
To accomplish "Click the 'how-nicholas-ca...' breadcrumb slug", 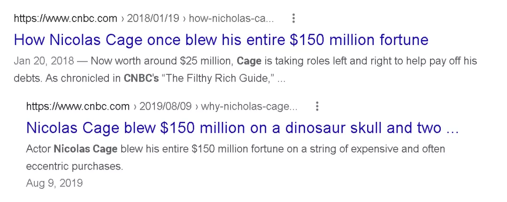I will [232, 19].
